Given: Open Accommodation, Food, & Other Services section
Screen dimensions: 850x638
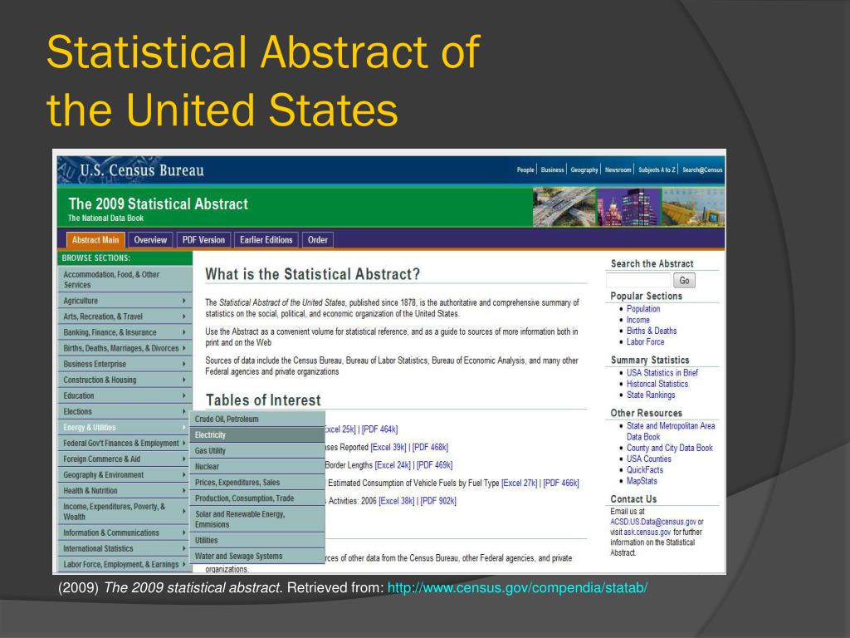Looking at the screenshot, I should click(125, 279).
